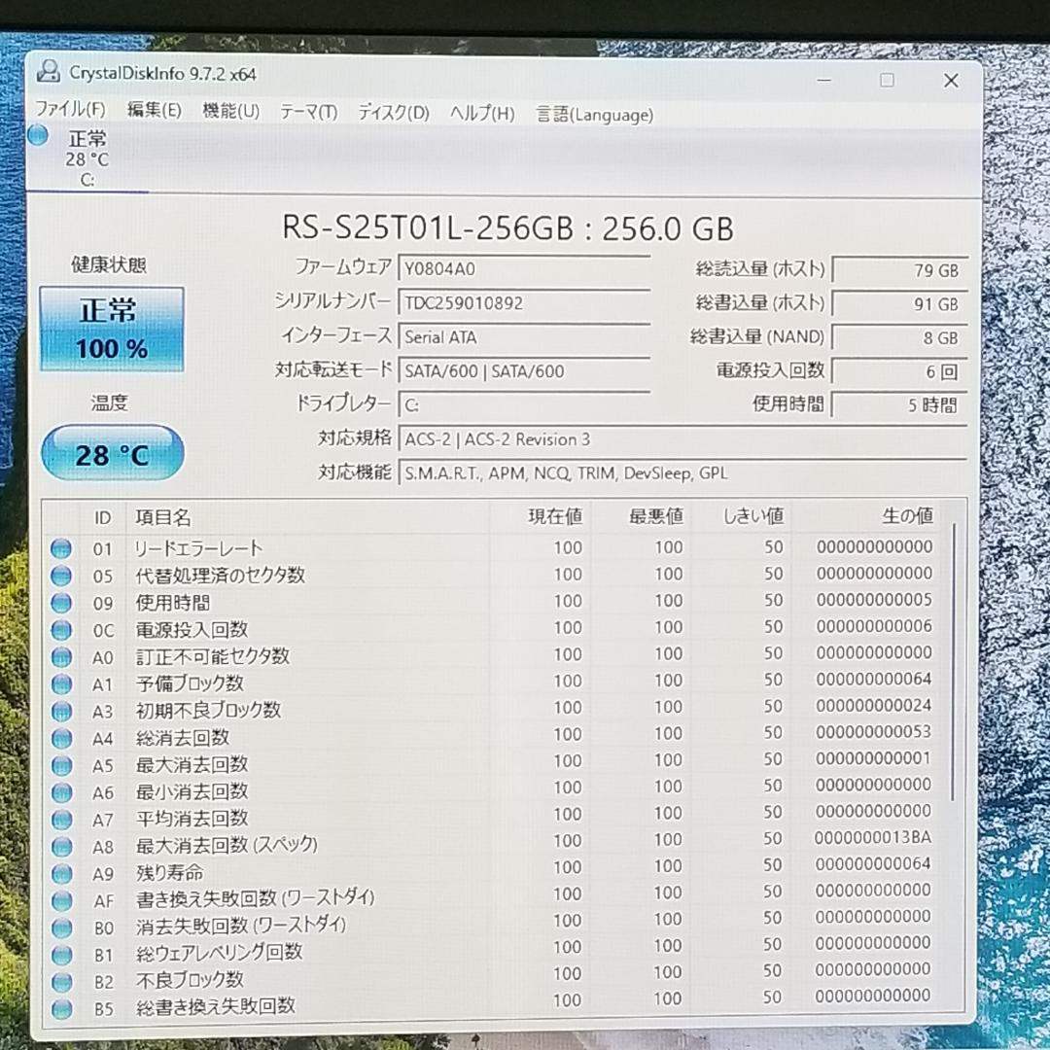Click the indicator icon for 総消去回数

tap(60, 738)
